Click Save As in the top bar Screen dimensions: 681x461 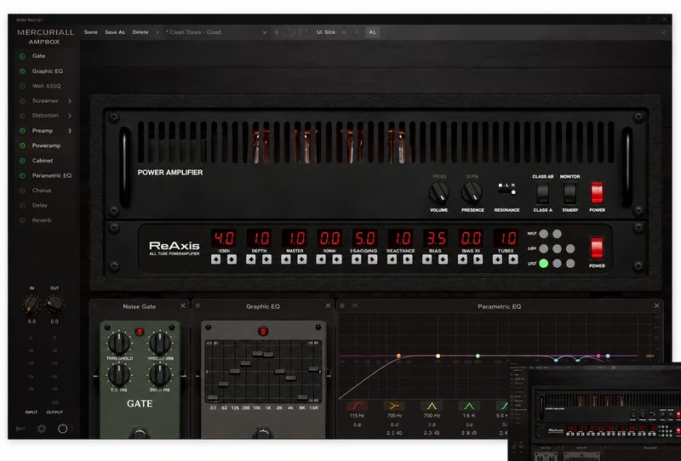point(115,32)
